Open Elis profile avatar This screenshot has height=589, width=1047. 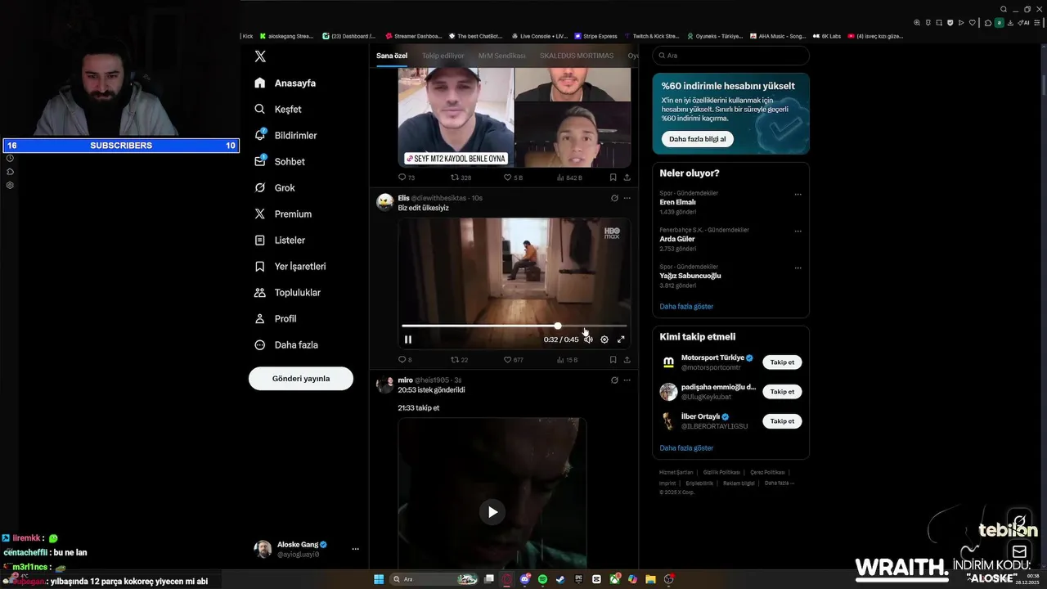(384, 202)
